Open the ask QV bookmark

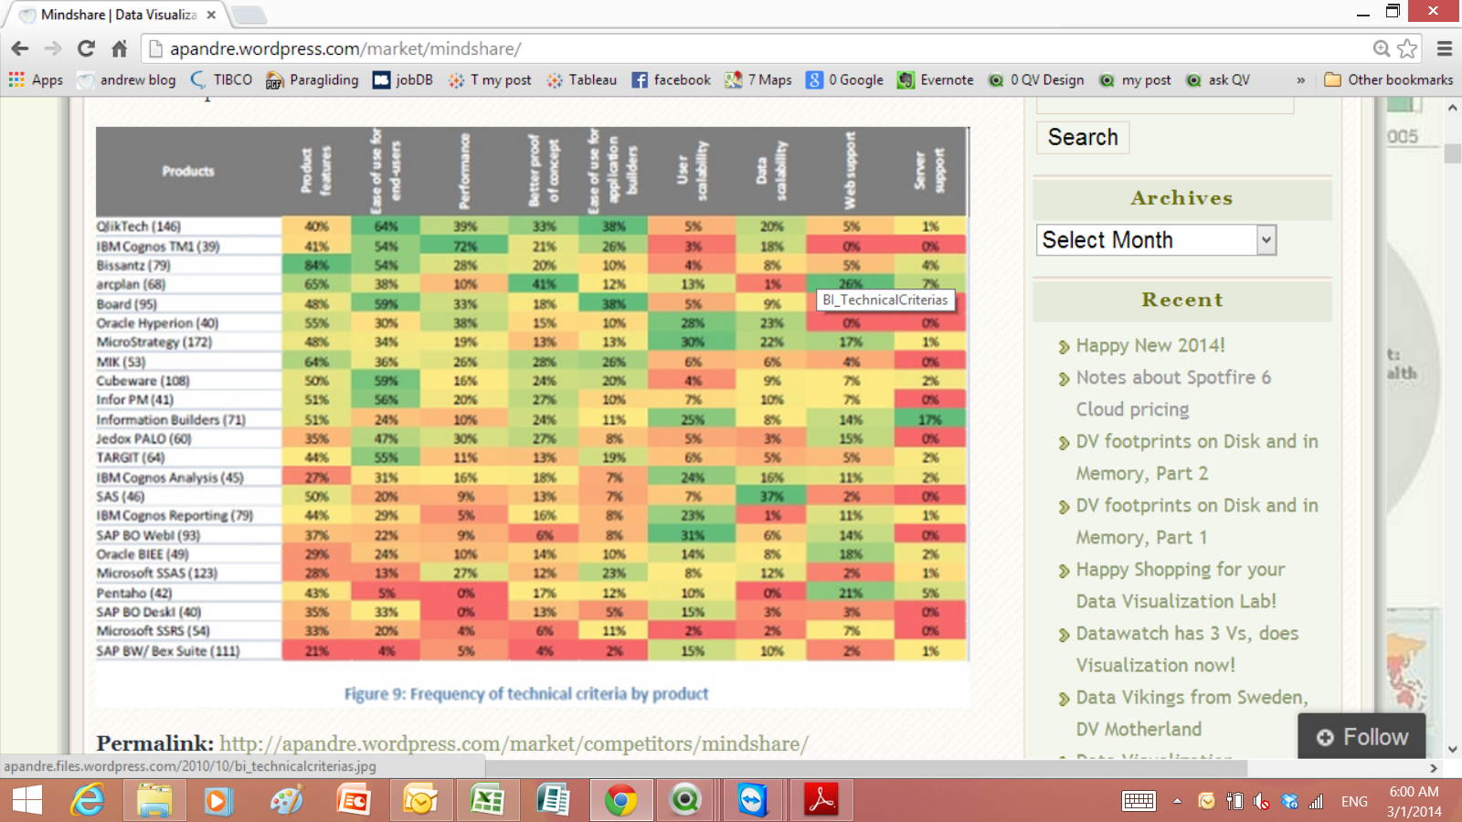(x=1218, y=80)
